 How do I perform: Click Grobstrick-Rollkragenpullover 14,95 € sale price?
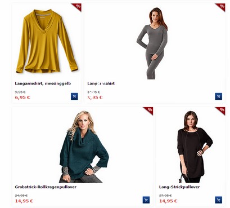click(24, 201)
